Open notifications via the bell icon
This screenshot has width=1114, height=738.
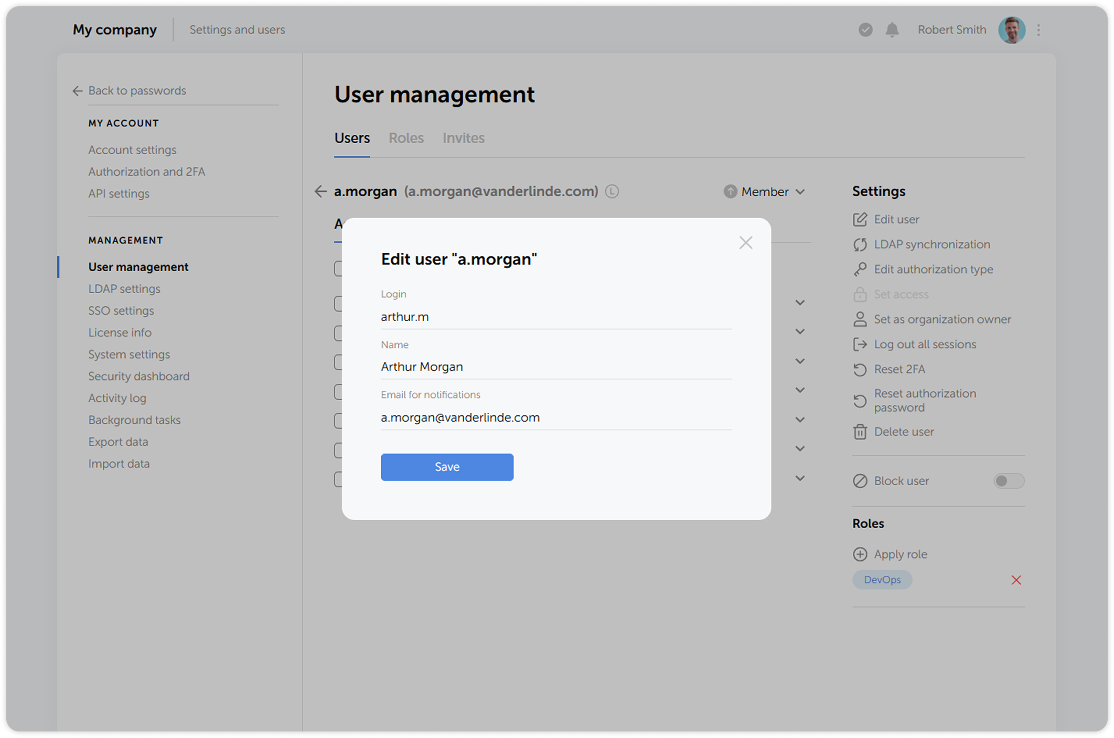tap(892, 30)
